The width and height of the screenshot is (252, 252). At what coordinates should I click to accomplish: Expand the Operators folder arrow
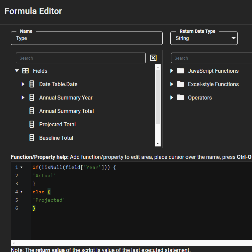(x=172, y=98)
